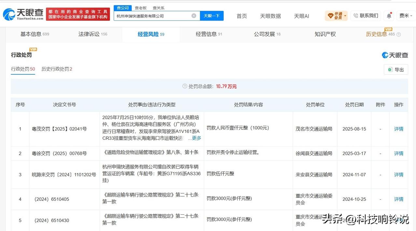Click document number 粤徐交罚（2025）00768号

(59, 153)
